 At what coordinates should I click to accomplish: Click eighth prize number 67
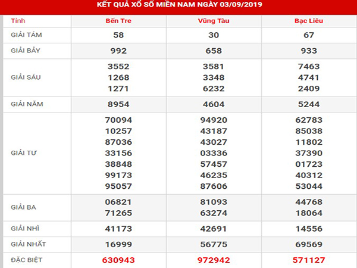(308, 36)
